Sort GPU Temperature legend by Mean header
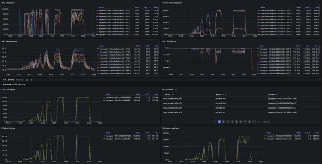Viewport: 322px width, 164px height. coord(136,46)
